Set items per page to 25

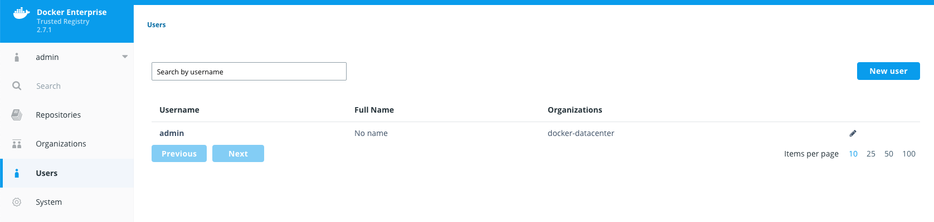coord(871,154)
